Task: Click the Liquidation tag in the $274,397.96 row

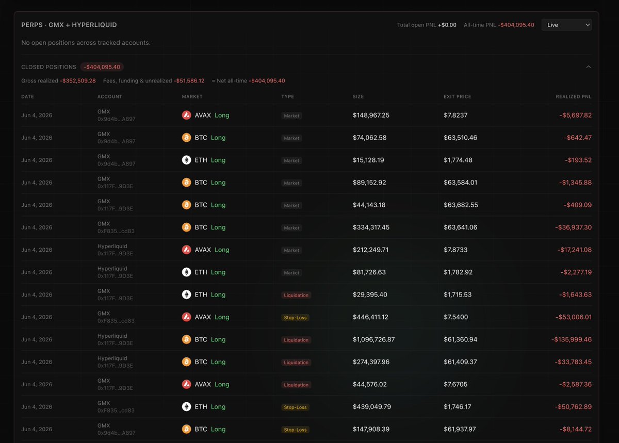Action: point(296,363)
